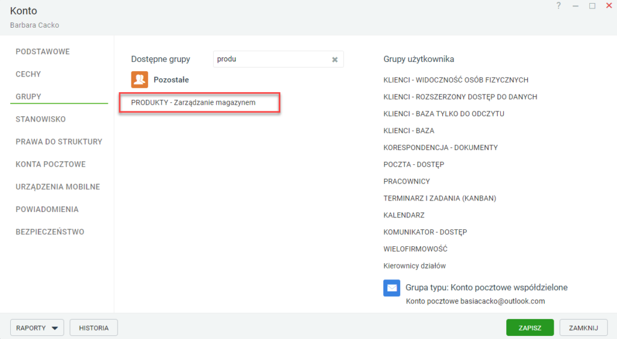Close the Konto window

(x=609, y=5)
